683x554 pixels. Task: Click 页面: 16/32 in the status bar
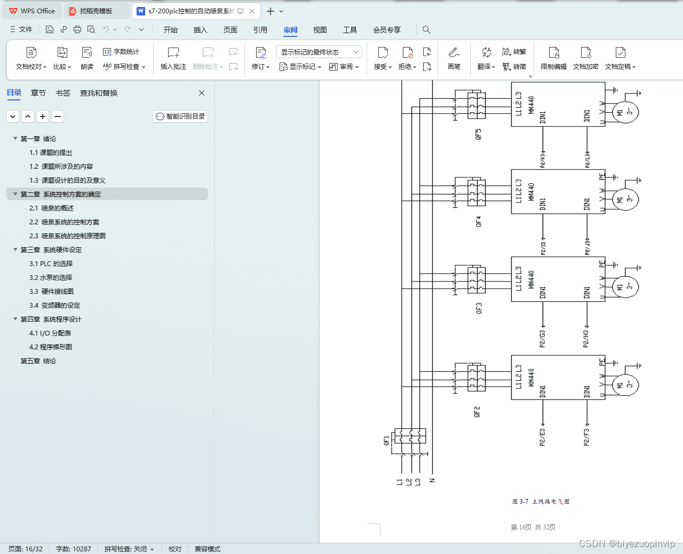pos(26,549)
